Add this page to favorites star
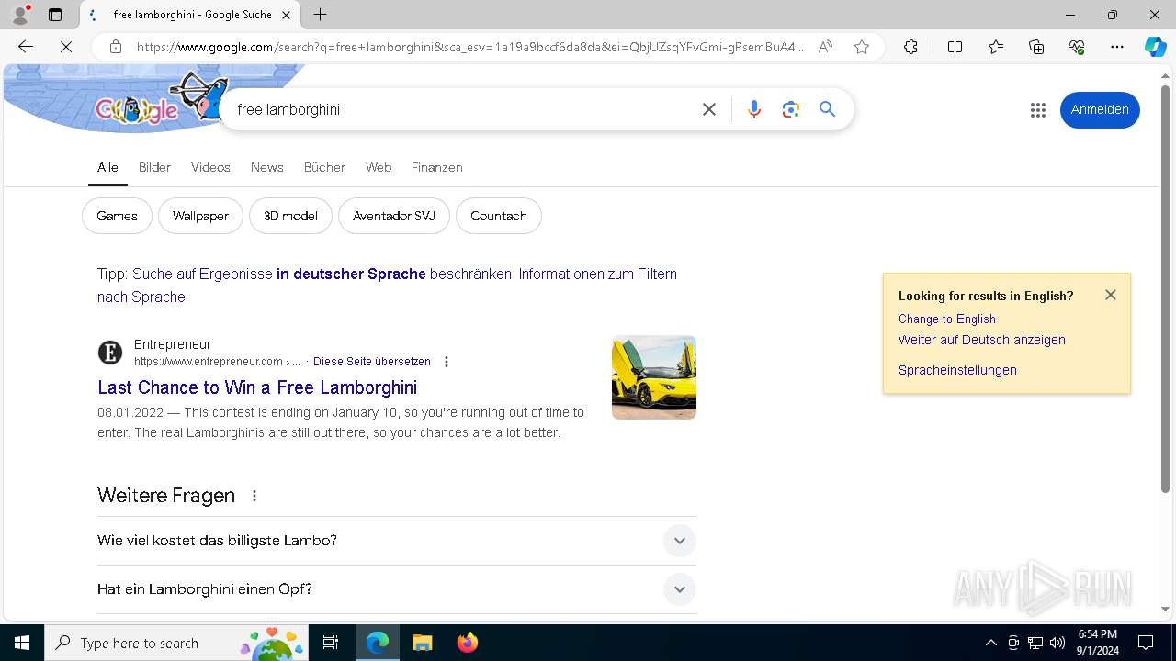Viewport: 1176px width, 661px height. (x=862, y=47)
